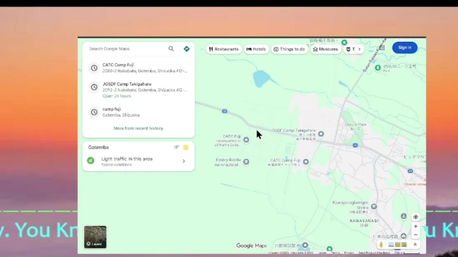Screen dimensions: 458x257
Task: Select JGSDF Camp Takigahara recent entry
Action: click(138, 90)
